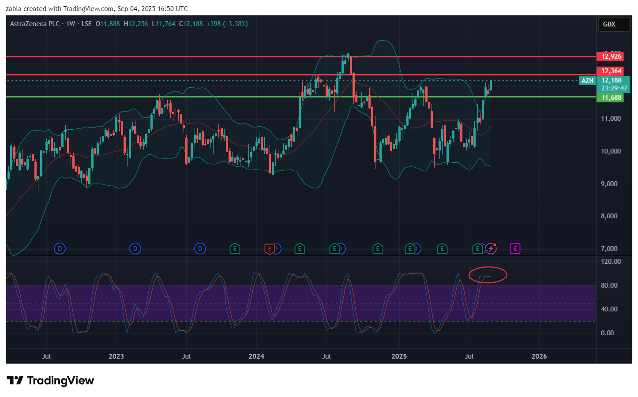Click the 40.00 oscillator axis label
Viewport: 638px width, 397px height.
click(x=609, y=309)
